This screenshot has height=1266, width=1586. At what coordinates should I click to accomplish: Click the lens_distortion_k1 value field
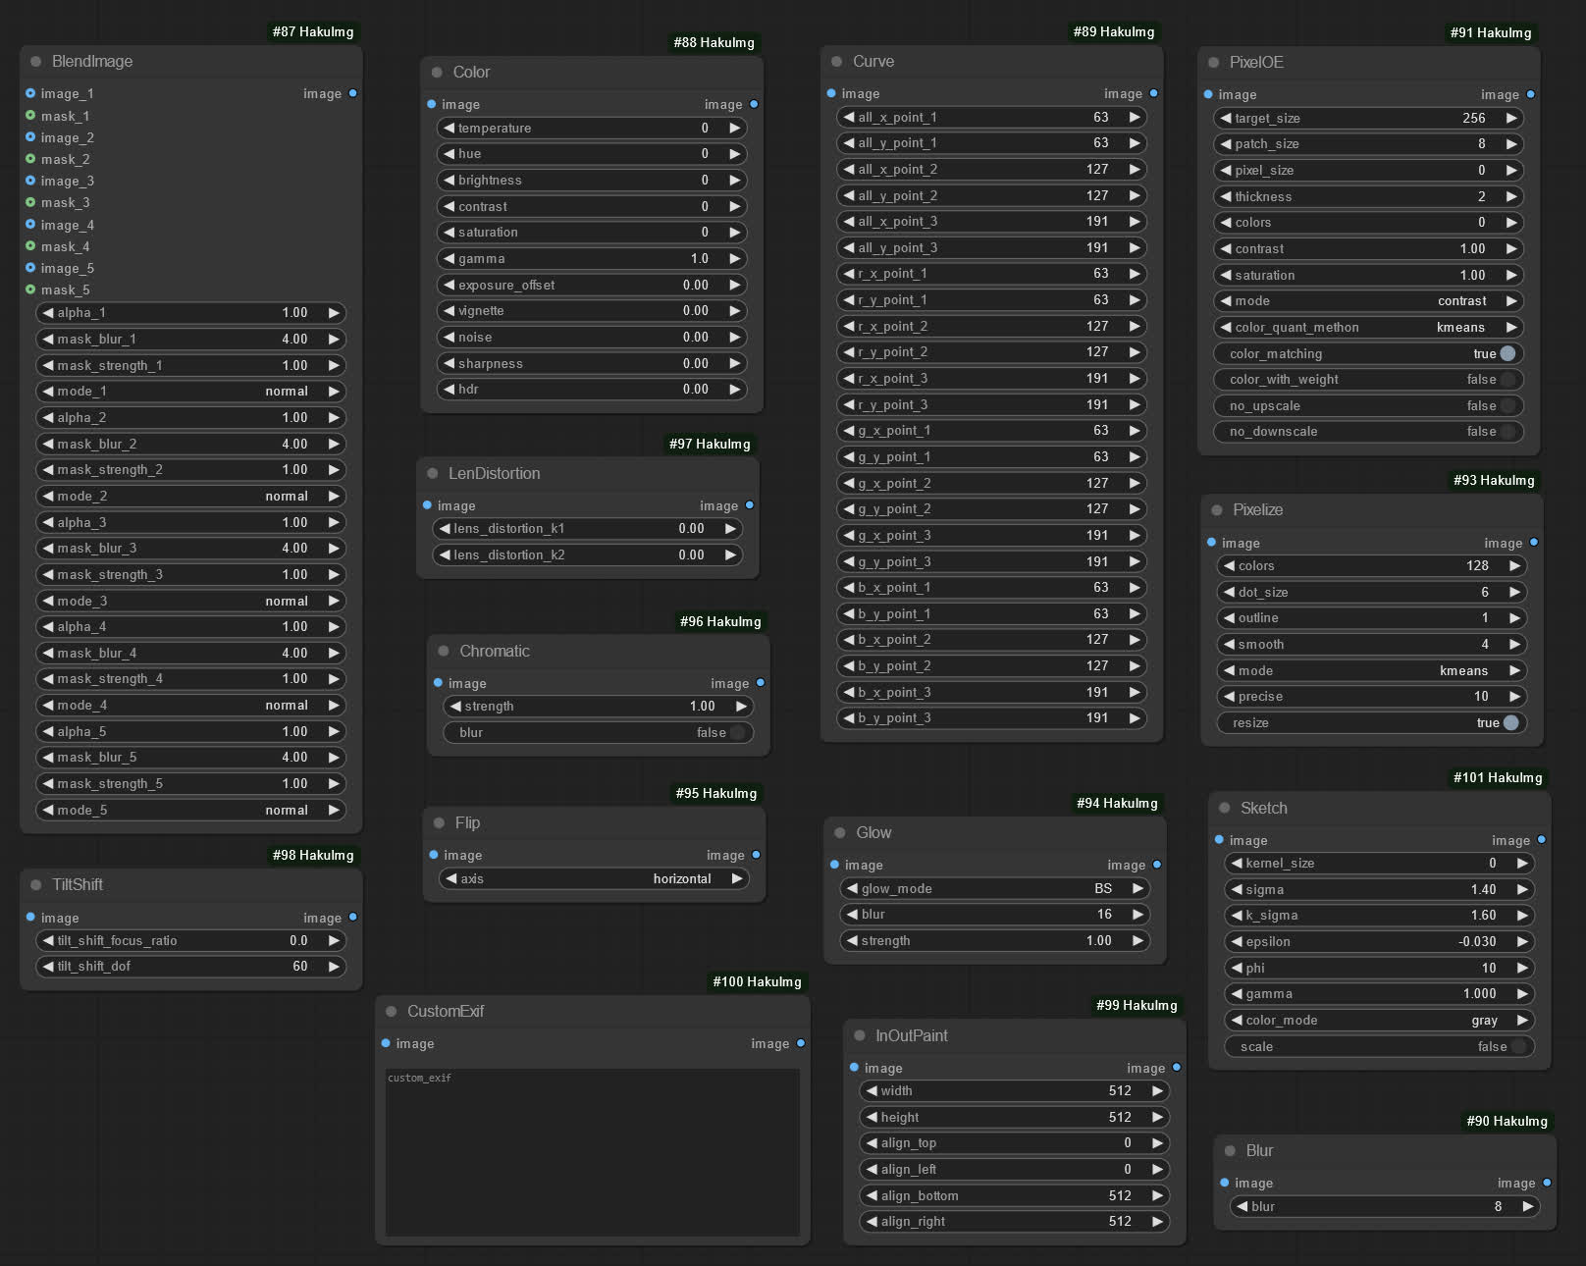pyautogui.click(x=587, y=528)
